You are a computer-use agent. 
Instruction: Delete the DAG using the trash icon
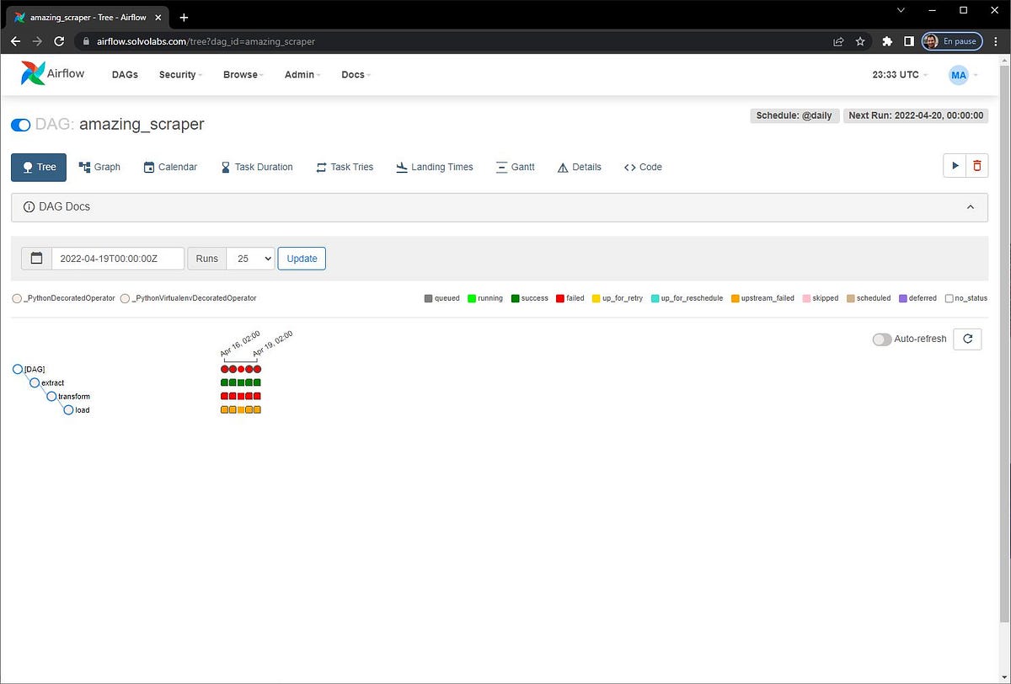pyautogui.click(x=977, y=165)
